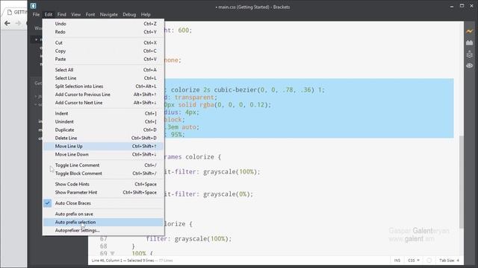Open the CSS language dropdown in status bar
This screenshot has width=478, height=268.
coord(414,261)
